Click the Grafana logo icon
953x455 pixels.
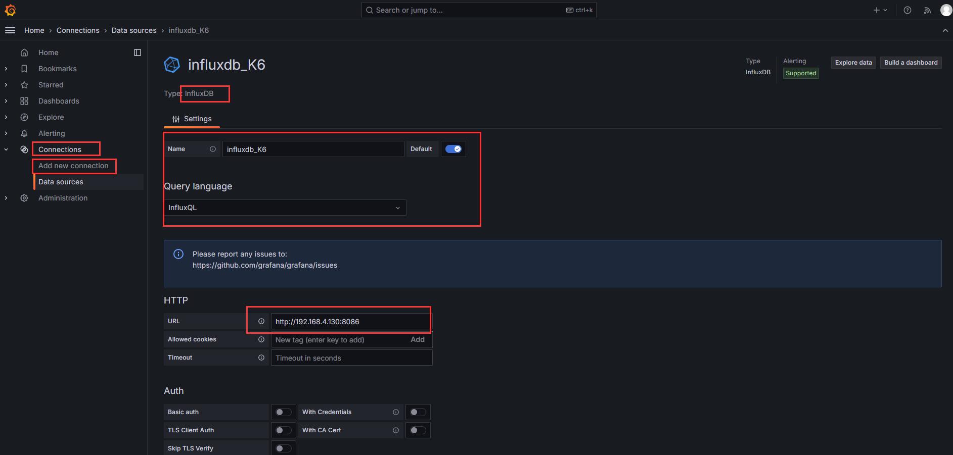[10, 10]
